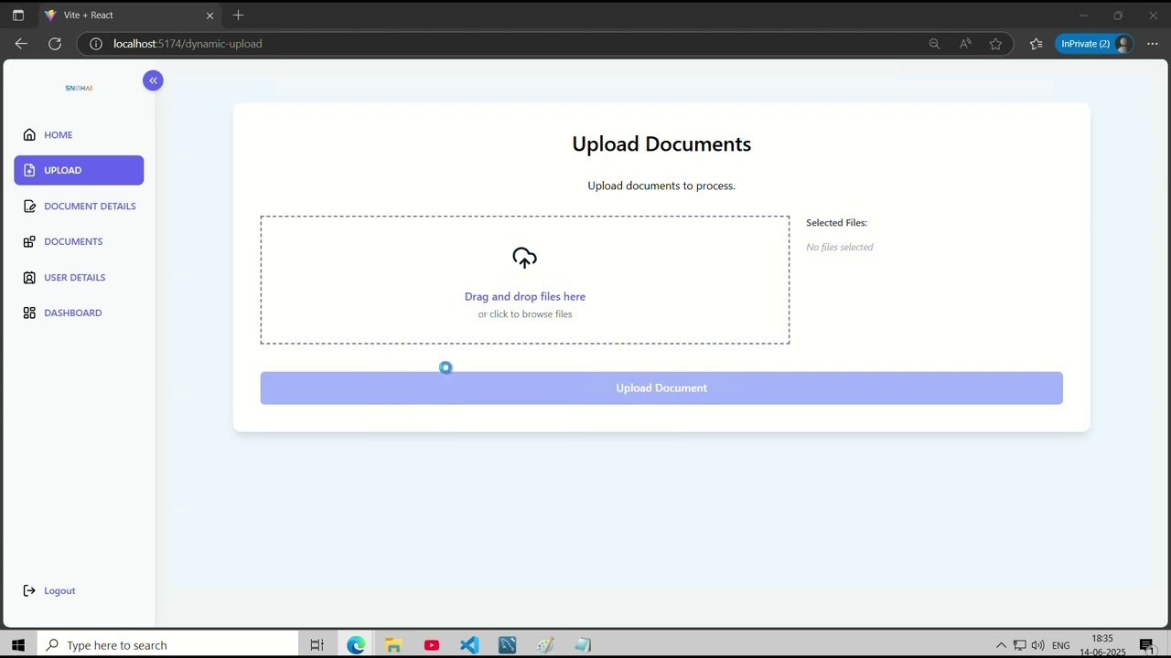Click the ENG language indicator
This screenshot has width=1171, height=658.
1060,645
